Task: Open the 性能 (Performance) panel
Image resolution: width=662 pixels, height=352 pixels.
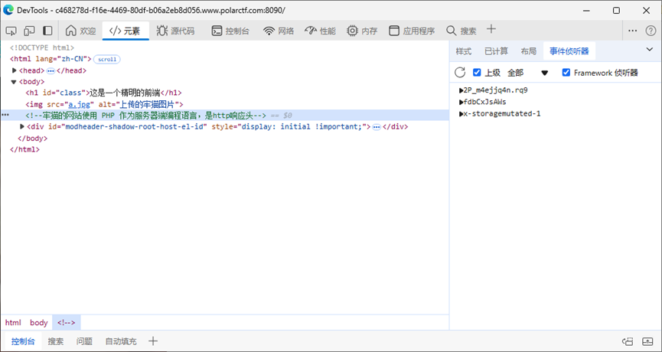Action: pyautogui.click(x=320, y=31)
